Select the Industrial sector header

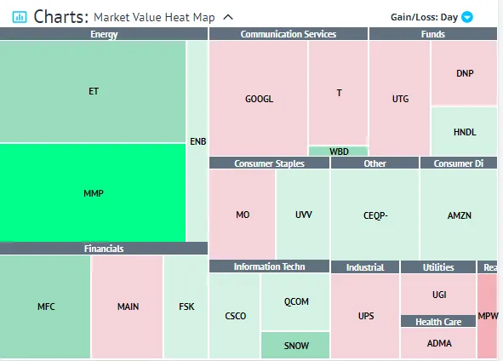[365, 267]
